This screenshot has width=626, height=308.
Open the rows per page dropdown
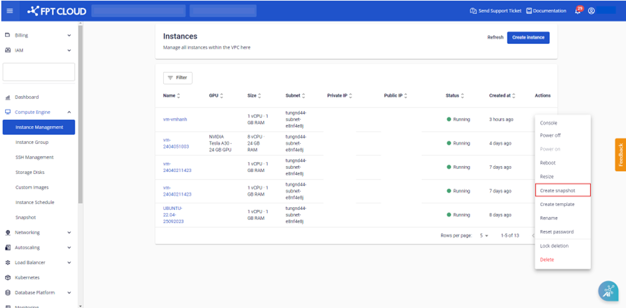[484, 235]
